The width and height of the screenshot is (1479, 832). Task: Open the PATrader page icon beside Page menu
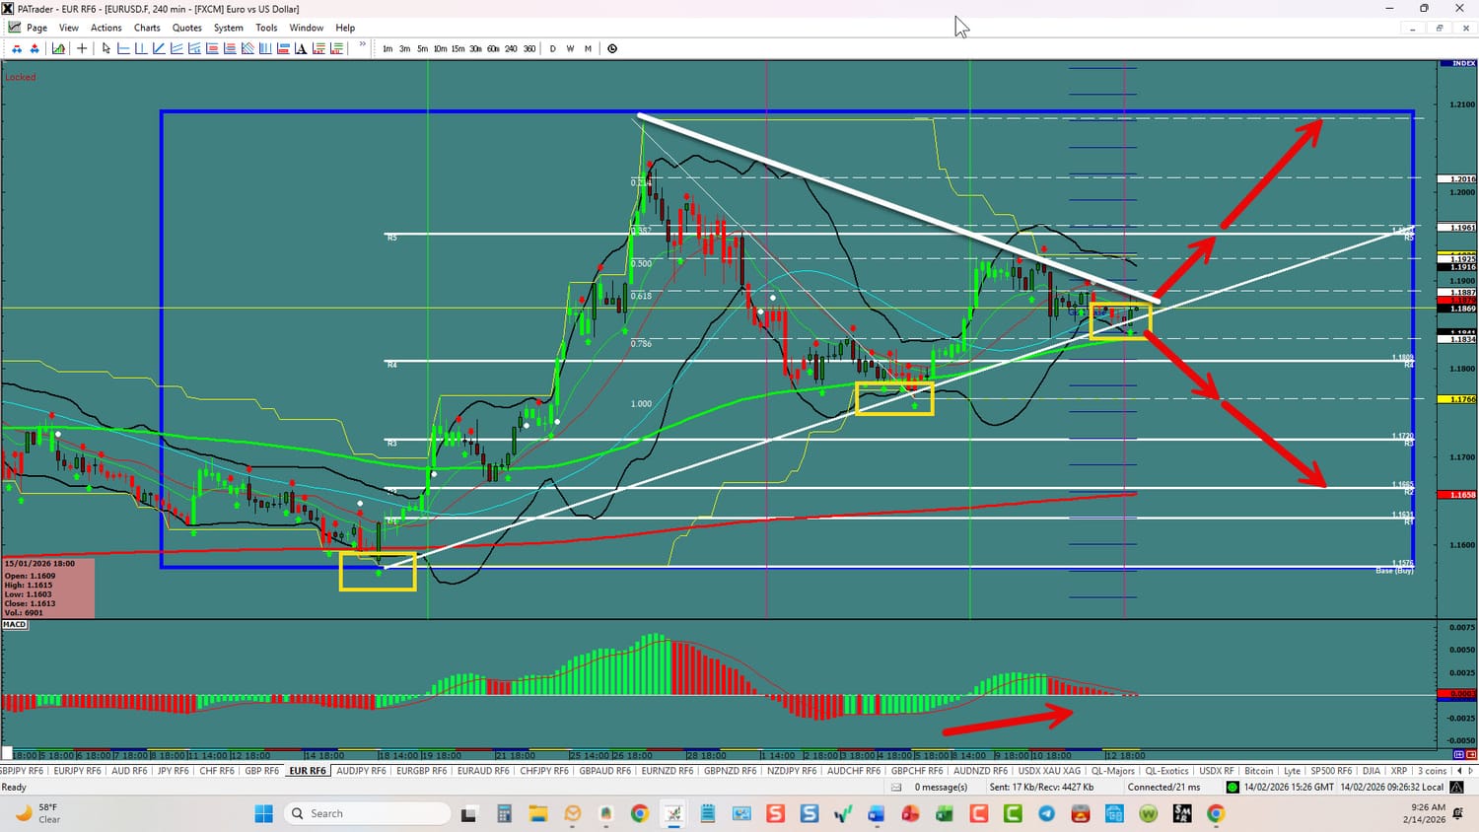coord(14,28)
